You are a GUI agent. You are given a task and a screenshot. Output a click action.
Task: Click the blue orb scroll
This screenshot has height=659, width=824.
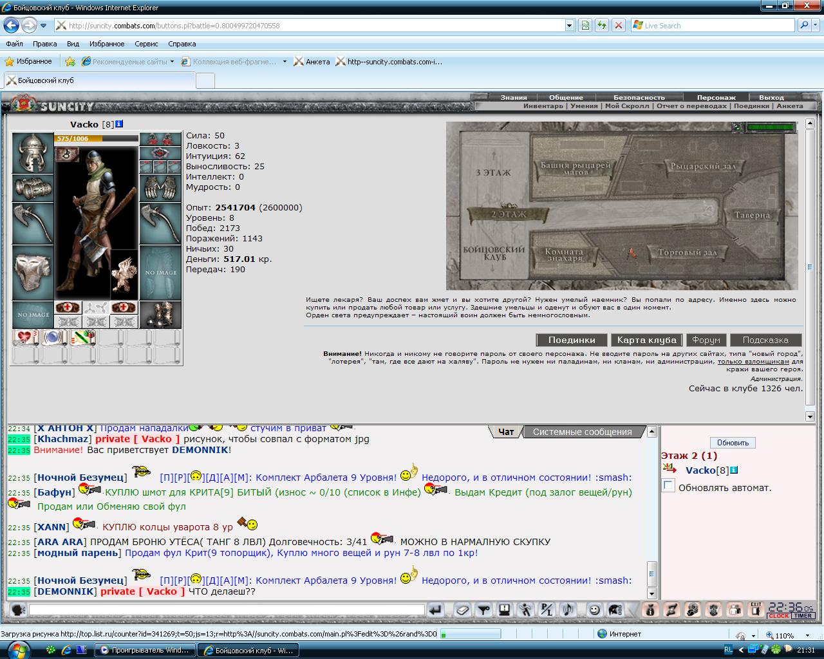tap(54, 338)
